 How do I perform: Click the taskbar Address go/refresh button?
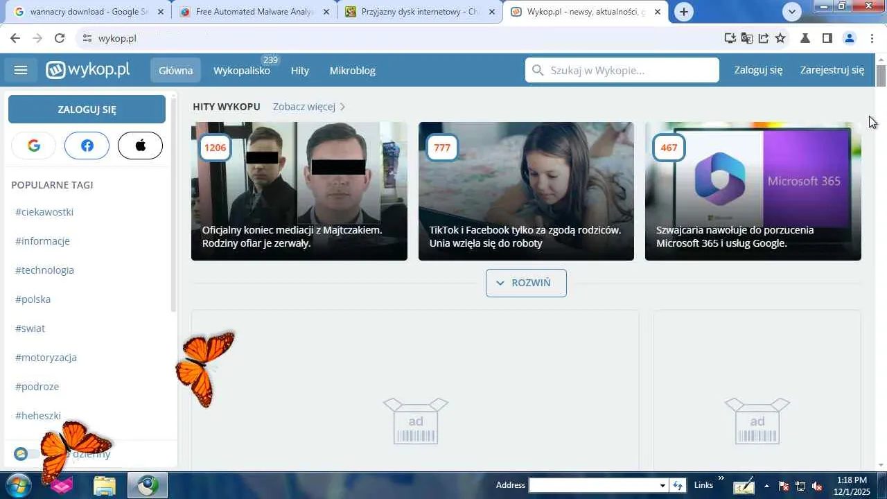(679, 485)
